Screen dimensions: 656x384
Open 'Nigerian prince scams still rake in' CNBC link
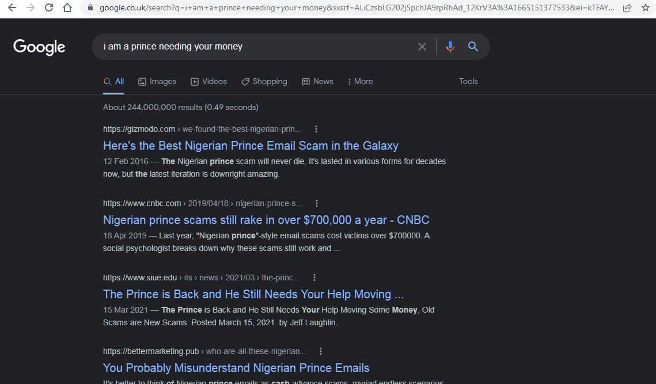click(266, 220)
